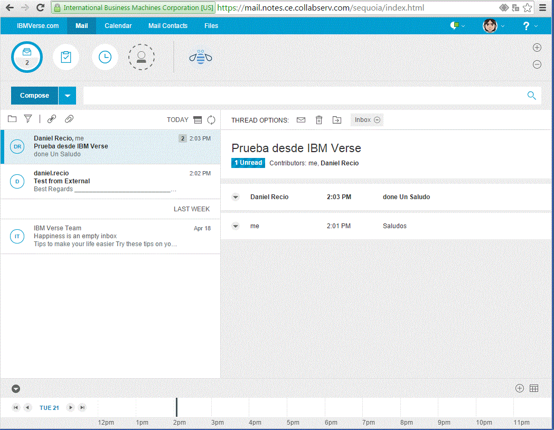Collapse the calendar bar with the down arrow

pos(15,389)
